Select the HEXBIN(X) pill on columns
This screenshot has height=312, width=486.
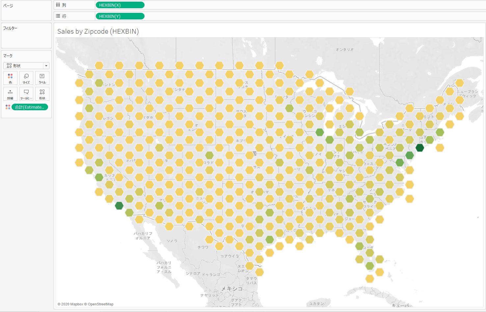120,5
